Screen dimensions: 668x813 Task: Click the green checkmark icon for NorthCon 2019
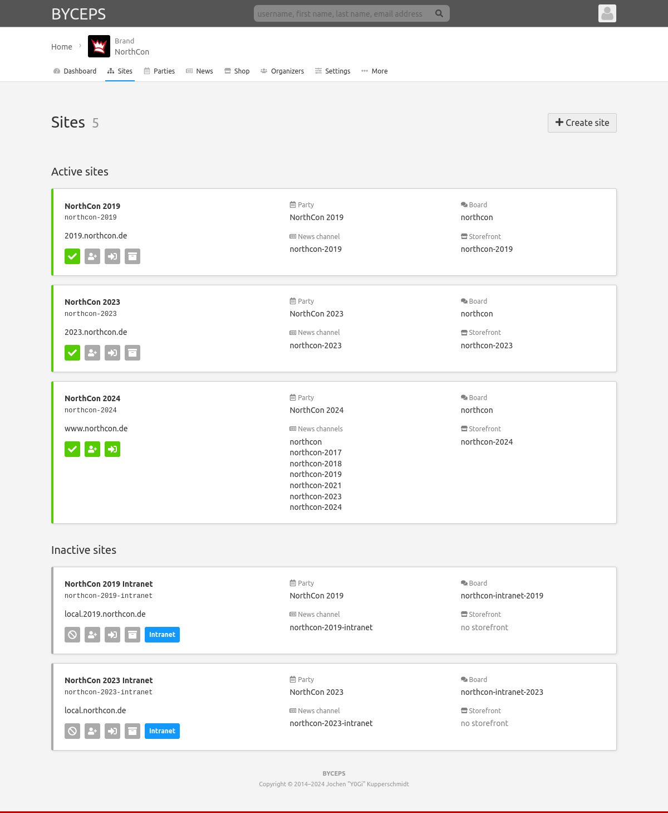point(72,256)
